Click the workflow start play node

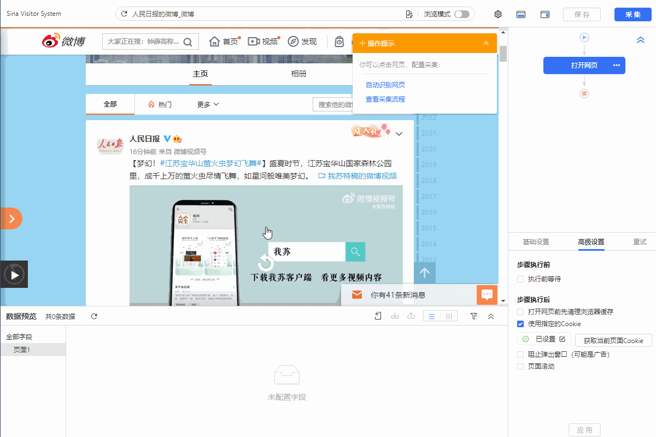[584, 37]
